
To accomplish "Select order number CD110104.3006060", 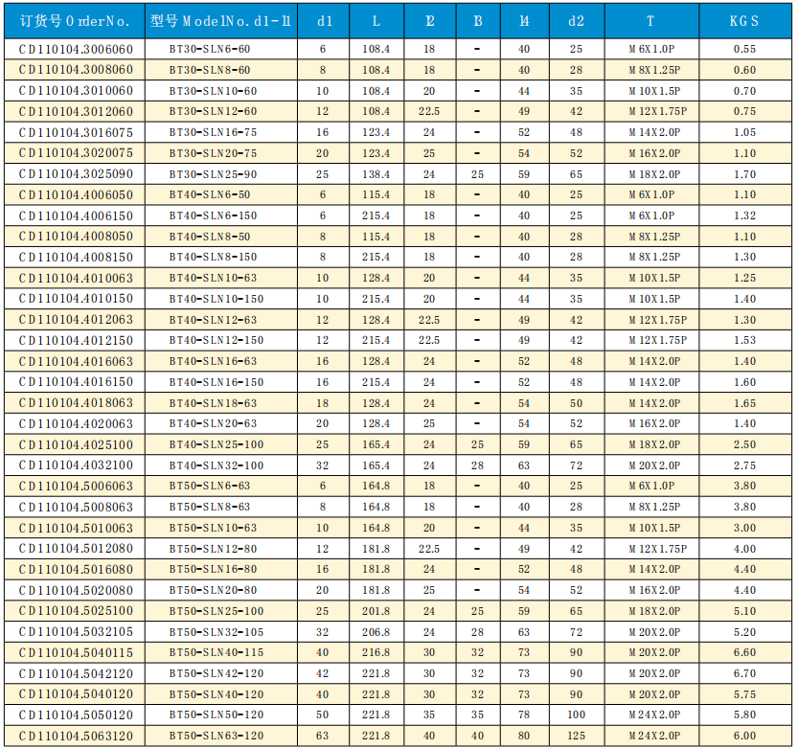I will (76, 50).
